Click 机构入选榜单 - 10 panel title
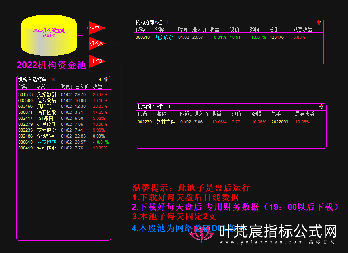This screenshot has height=253, width=348. coord(36,79)
